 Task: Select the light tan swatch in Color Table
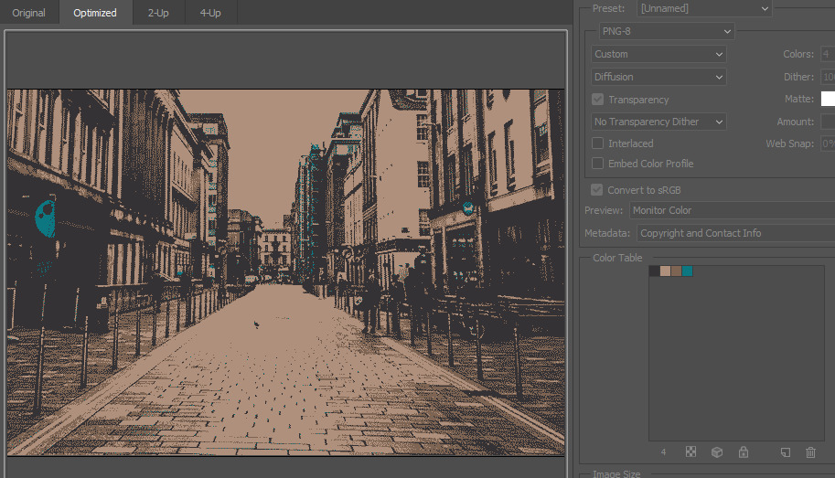665,271
